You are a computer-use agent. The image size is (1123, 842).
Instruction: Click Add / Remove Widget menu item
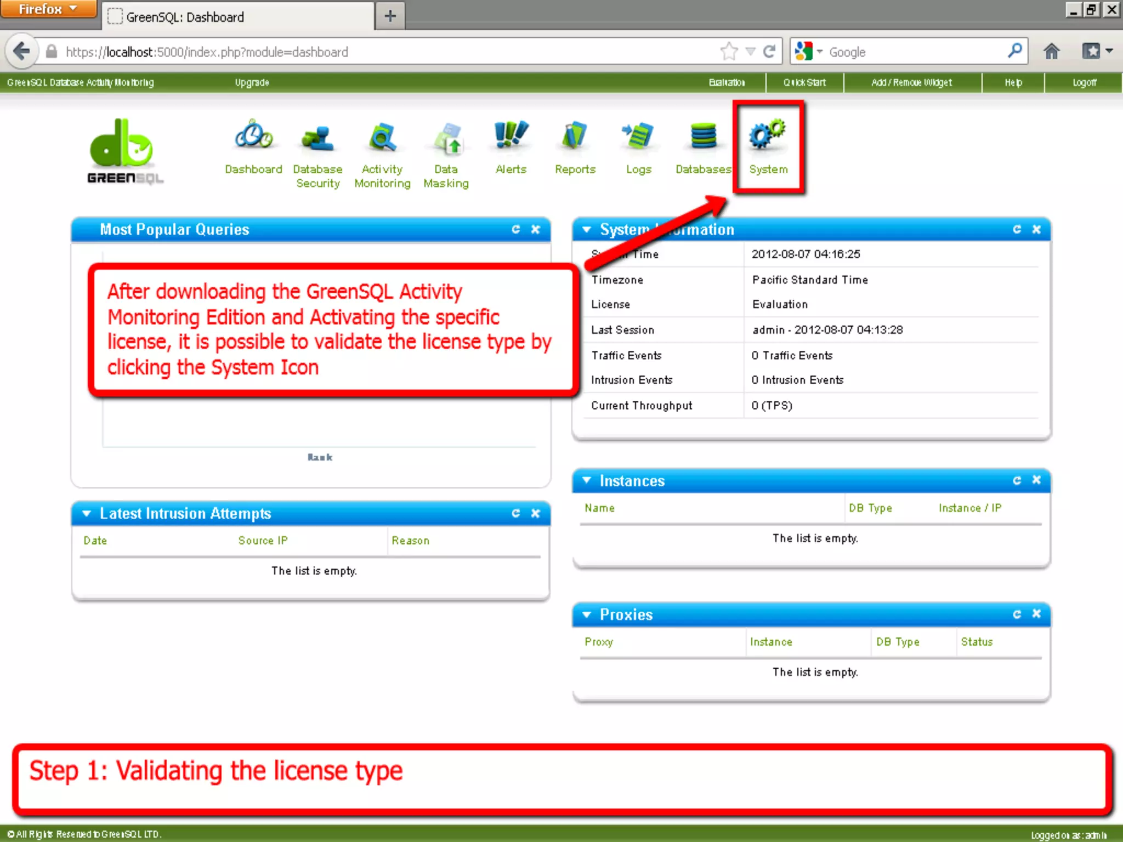click(911, 82)
